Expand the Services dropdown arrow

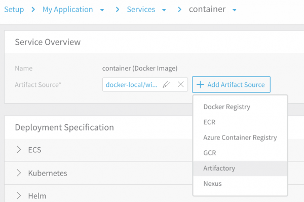(164, 10)
